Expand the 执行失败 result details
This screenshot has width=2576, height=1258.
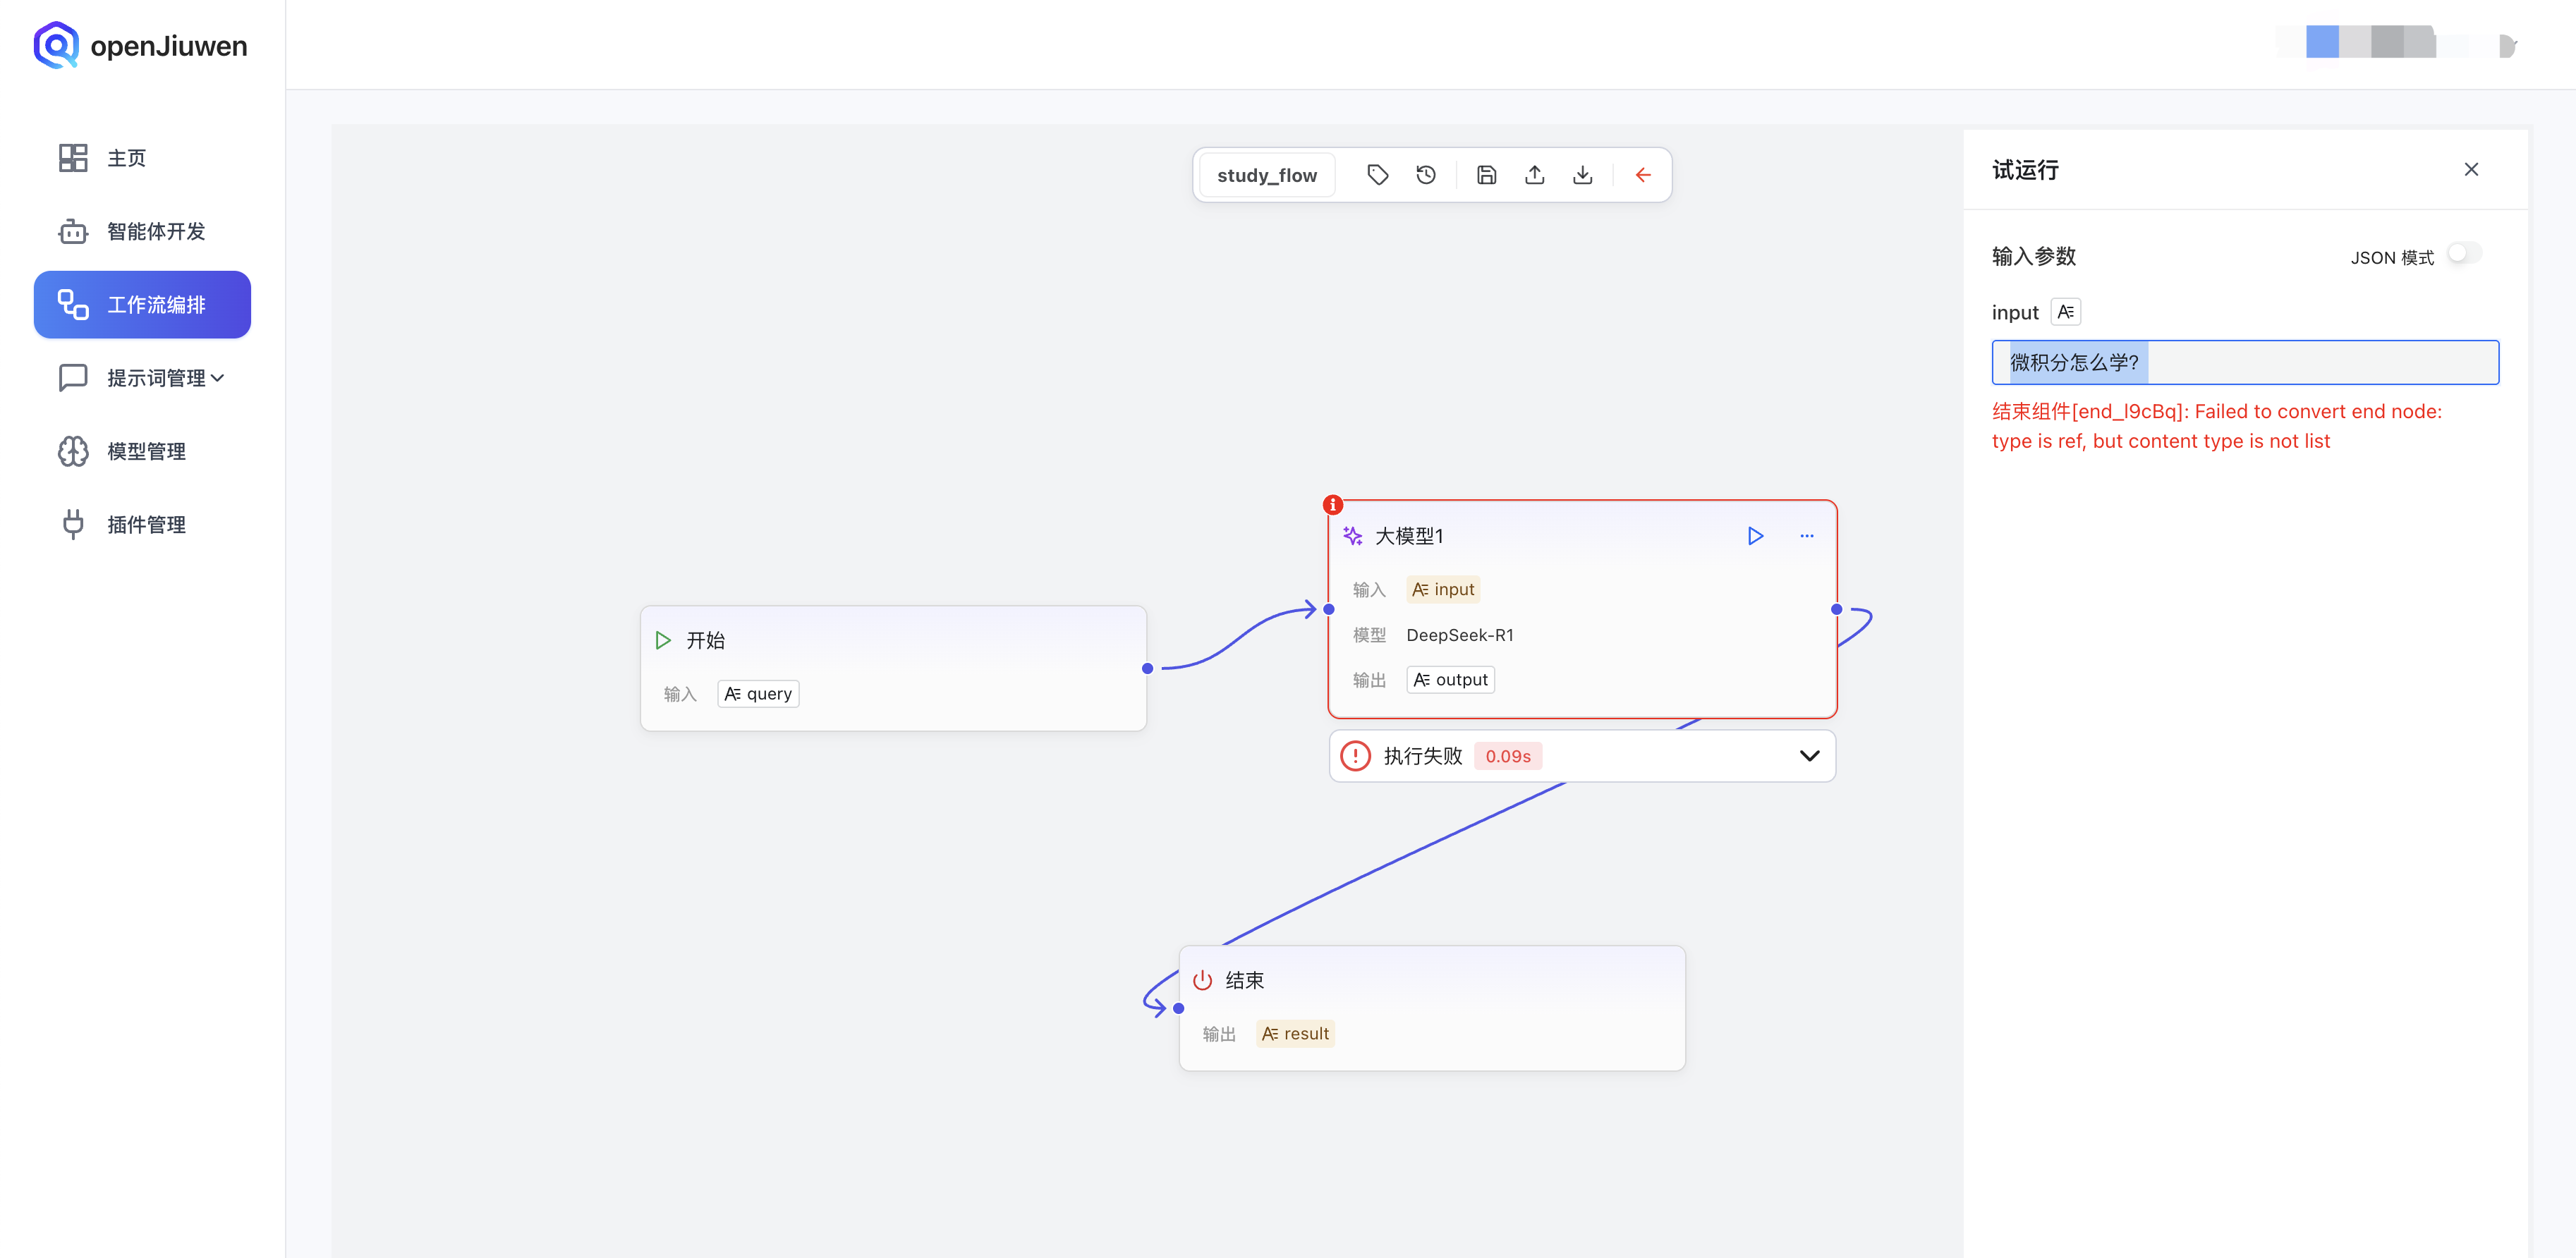point(1809,756)
